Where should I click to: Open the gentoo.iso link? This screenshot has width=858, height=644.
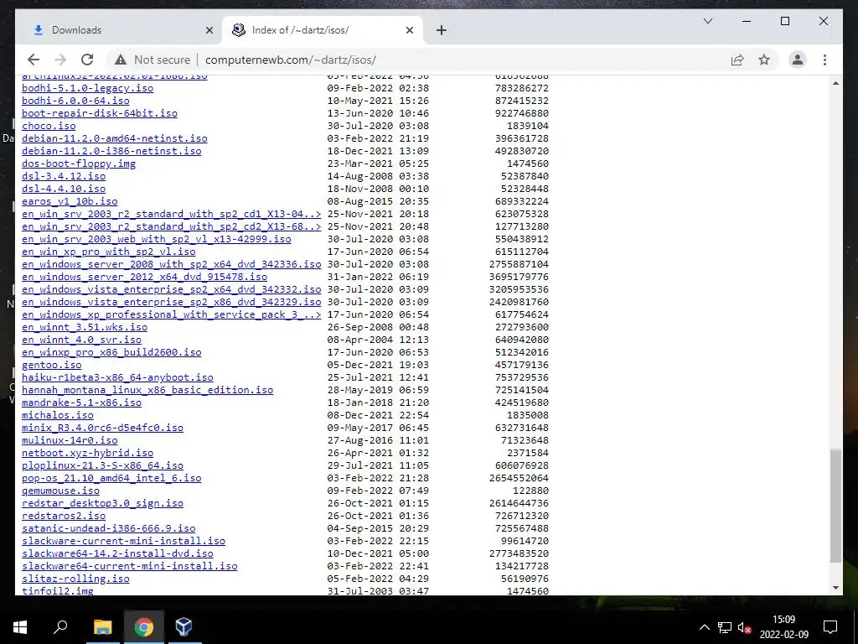51,366
